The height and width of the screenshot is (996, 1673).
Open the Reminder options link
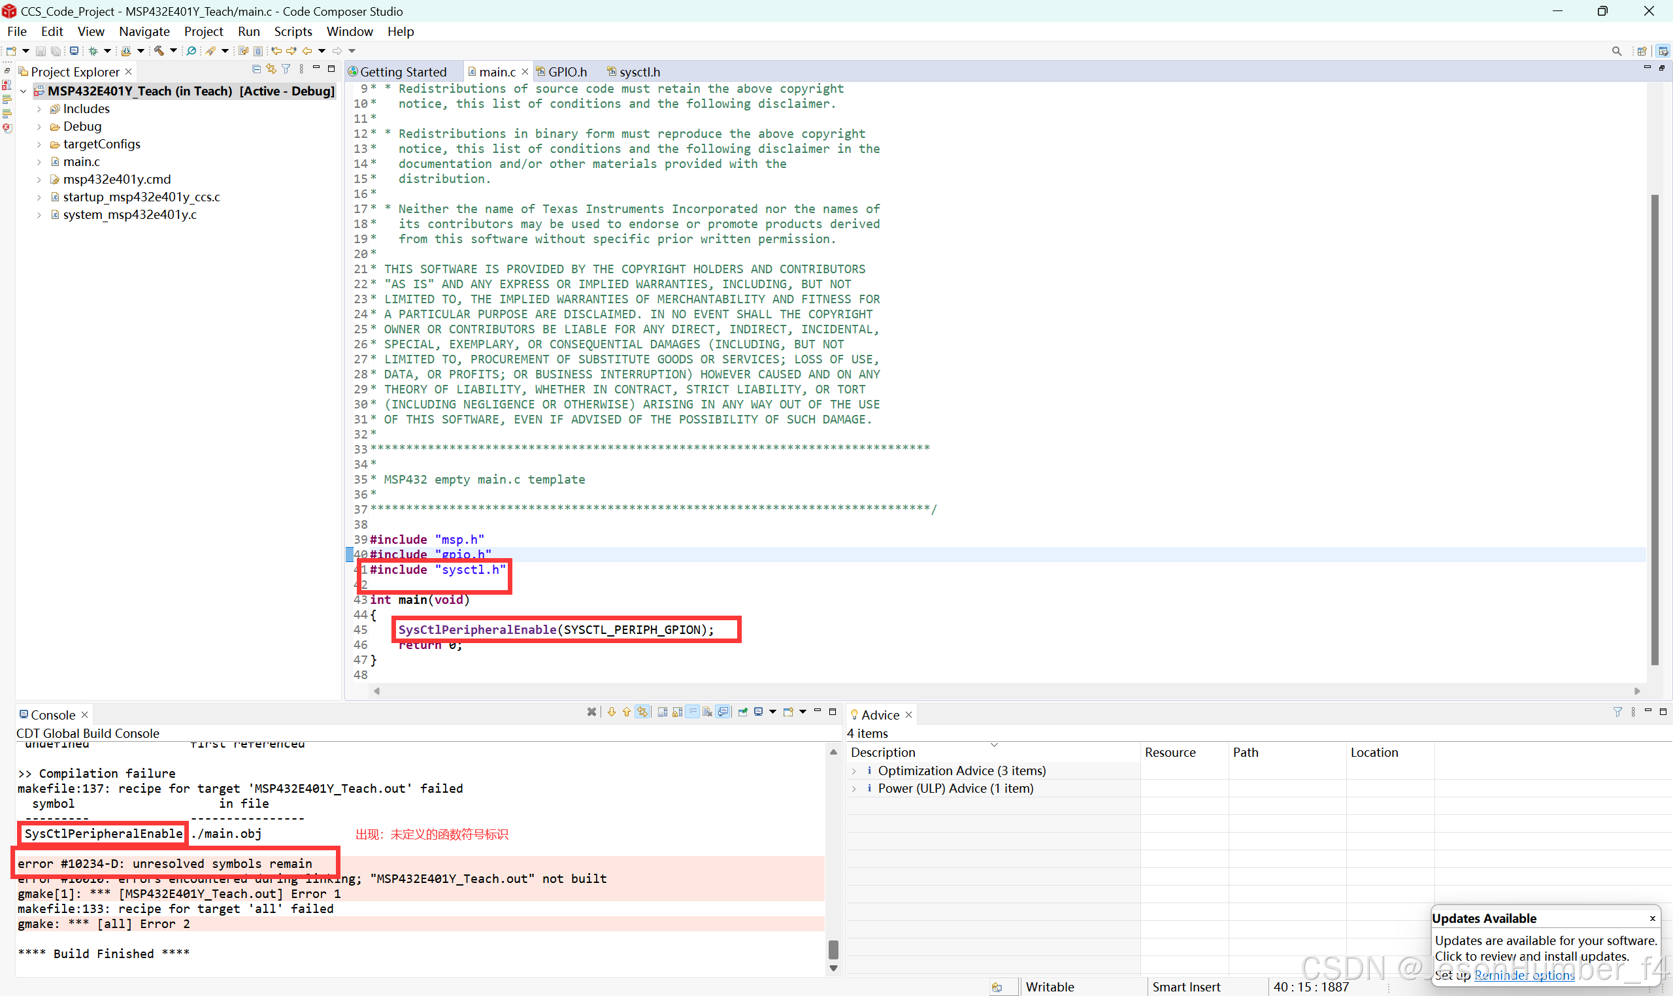pos(1524,975)
